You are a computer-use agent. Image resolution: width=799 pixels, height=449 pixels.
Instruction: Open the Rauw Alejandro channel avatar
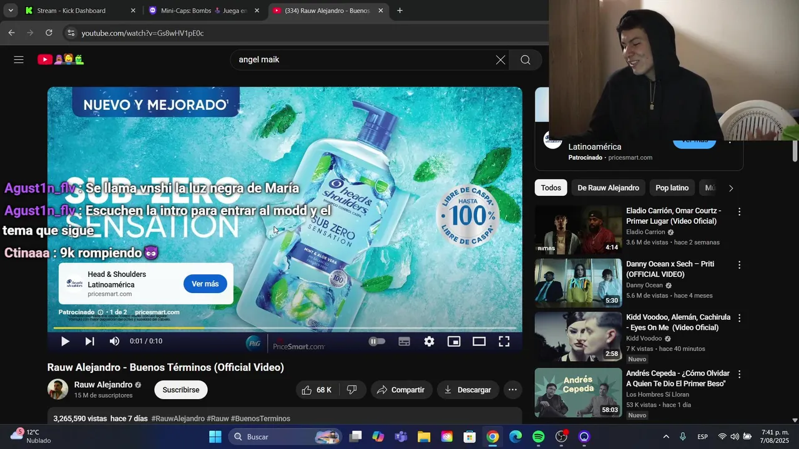coord(58,389)
